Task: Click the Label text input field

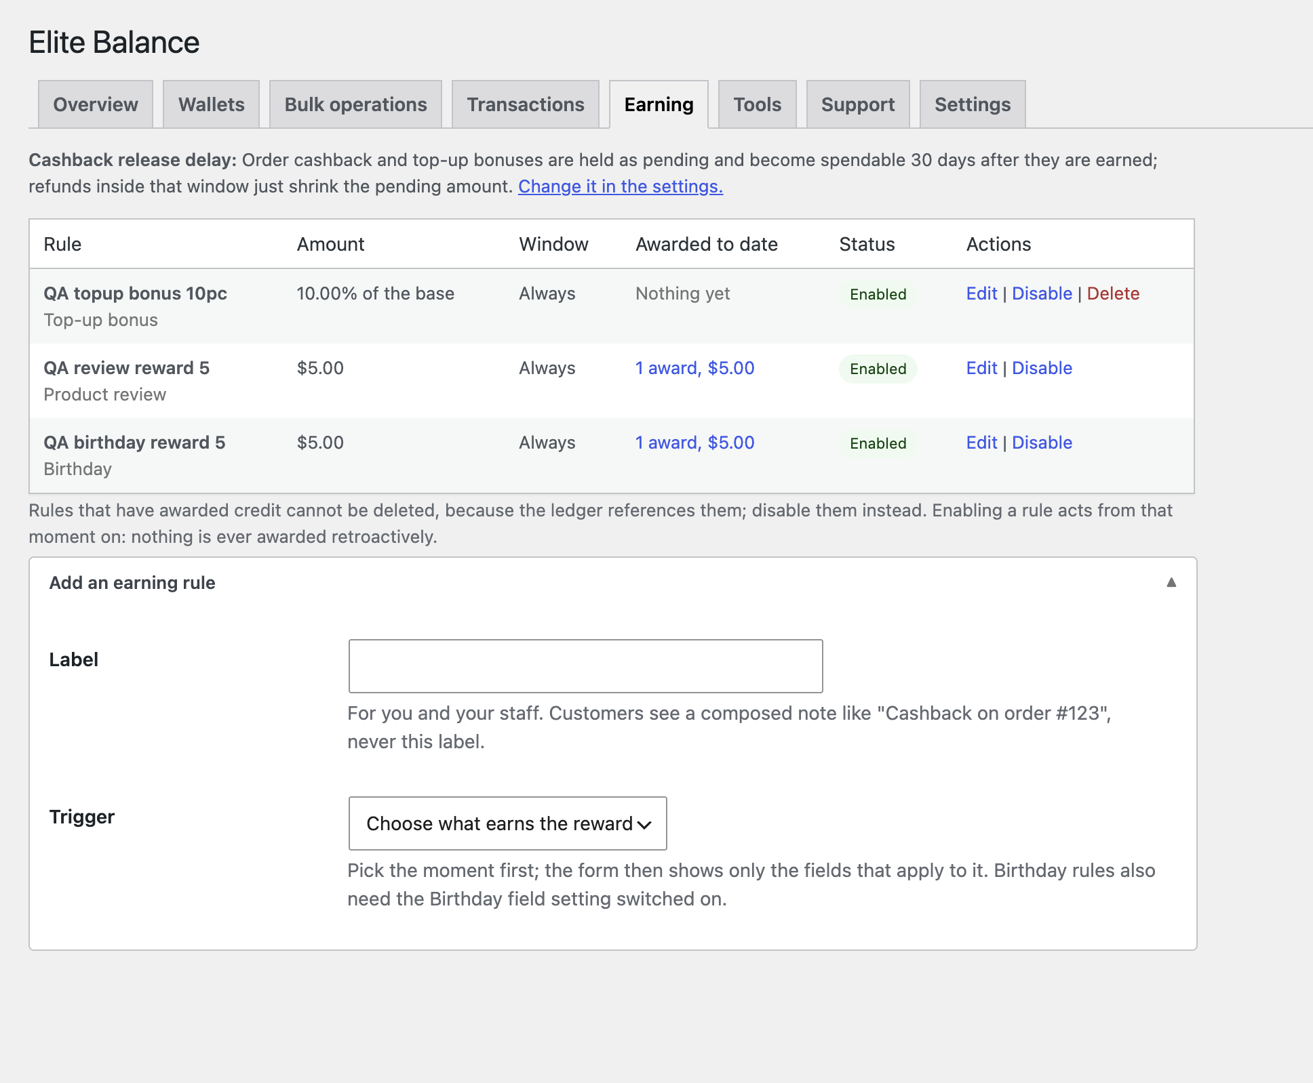Action: (x=585, y=666)
